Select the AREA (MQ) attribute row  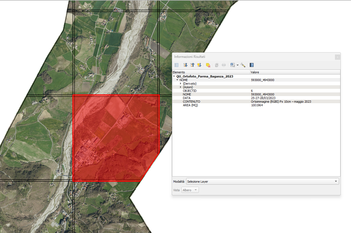190,105
